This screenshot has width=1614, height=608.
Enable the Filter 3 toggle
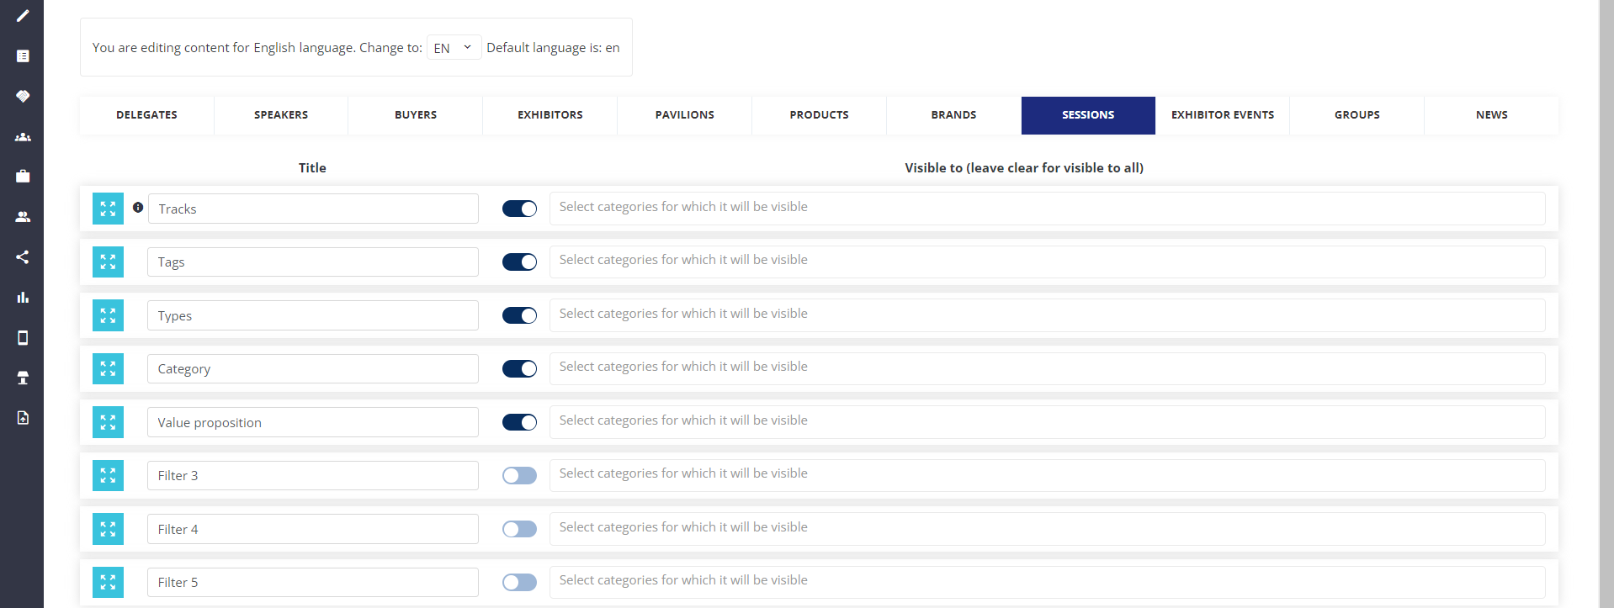pyautogui.click(x=519, y=475)
